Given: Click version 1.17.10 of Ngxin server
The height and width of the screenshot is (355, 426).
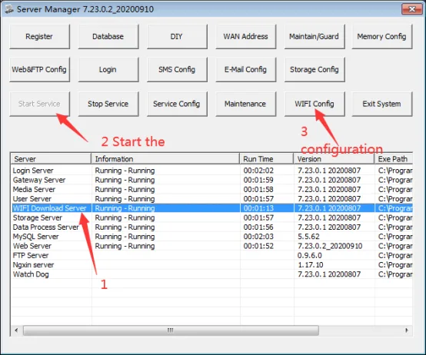Looking at the screenshot, I should 310,265.
